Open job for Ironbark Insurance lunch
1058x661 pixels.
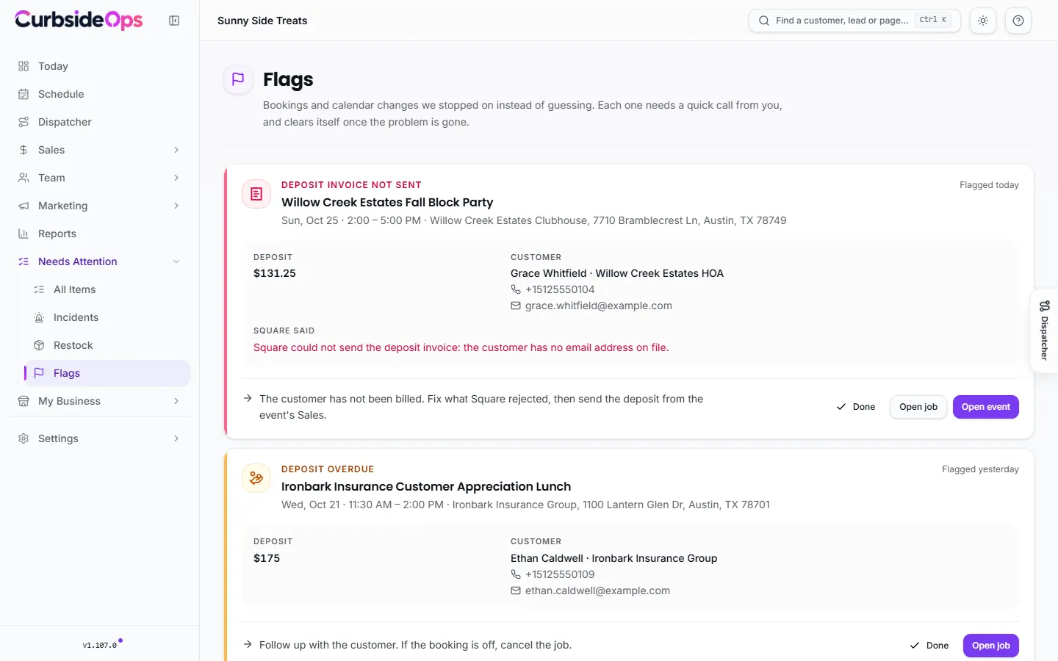[991, 646]
